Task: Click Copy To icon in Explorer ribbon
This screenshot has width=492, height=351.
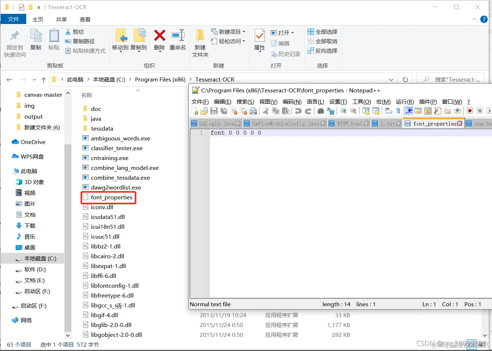Action: [x=140, y=36]
